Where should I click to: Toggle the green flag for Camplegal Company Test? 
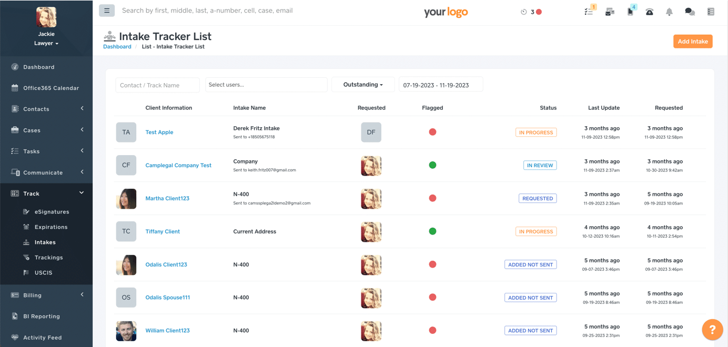[432, 165]
